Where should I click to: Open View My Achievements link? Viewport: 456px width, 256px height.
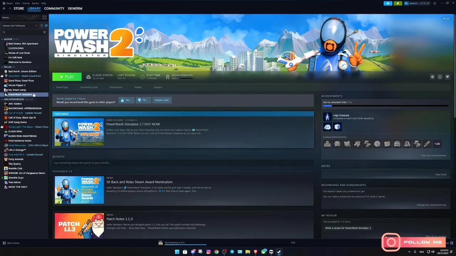pyautogui.click(x=434, y=155)
